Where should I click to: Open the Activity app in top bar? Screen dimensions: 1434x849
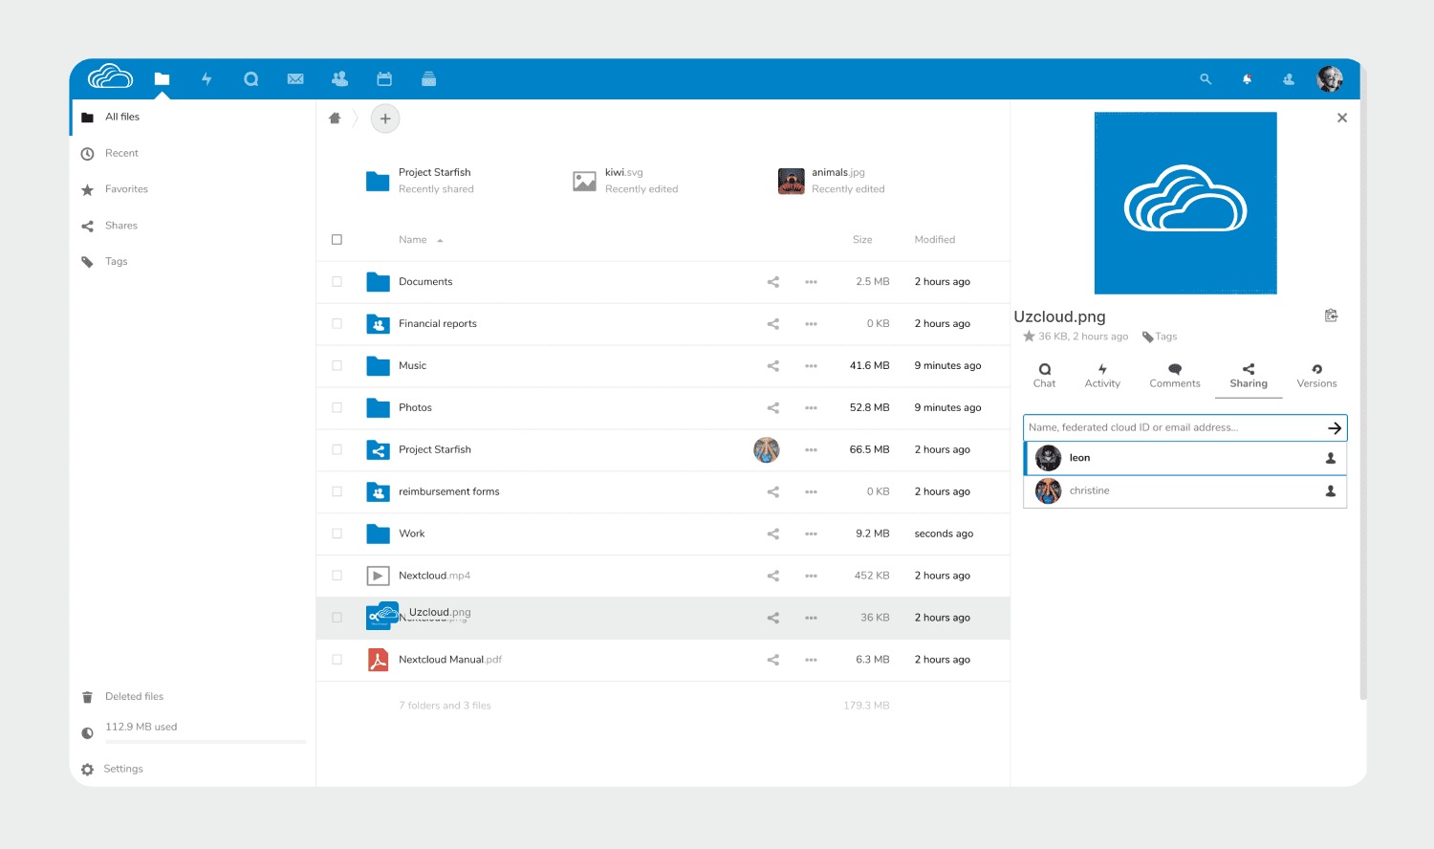[206, 79]
